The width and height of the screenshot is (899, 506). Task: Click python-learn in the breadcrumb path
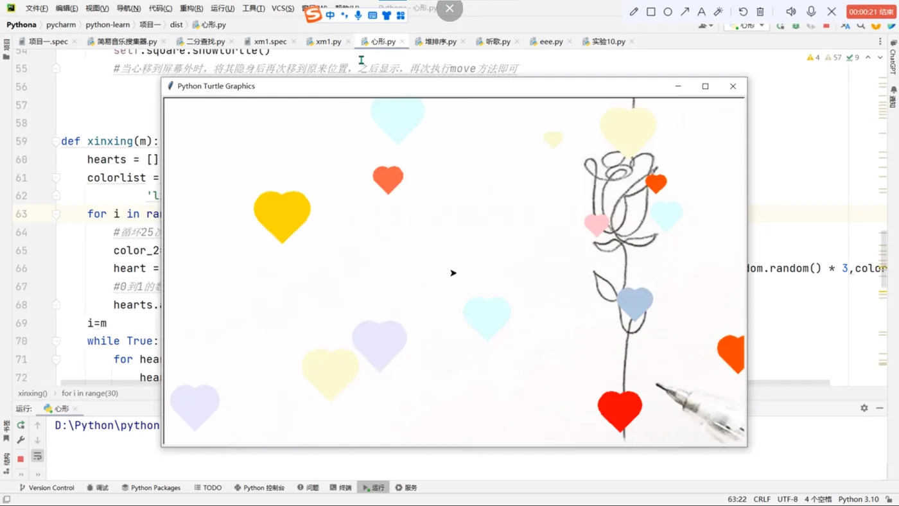107,24
